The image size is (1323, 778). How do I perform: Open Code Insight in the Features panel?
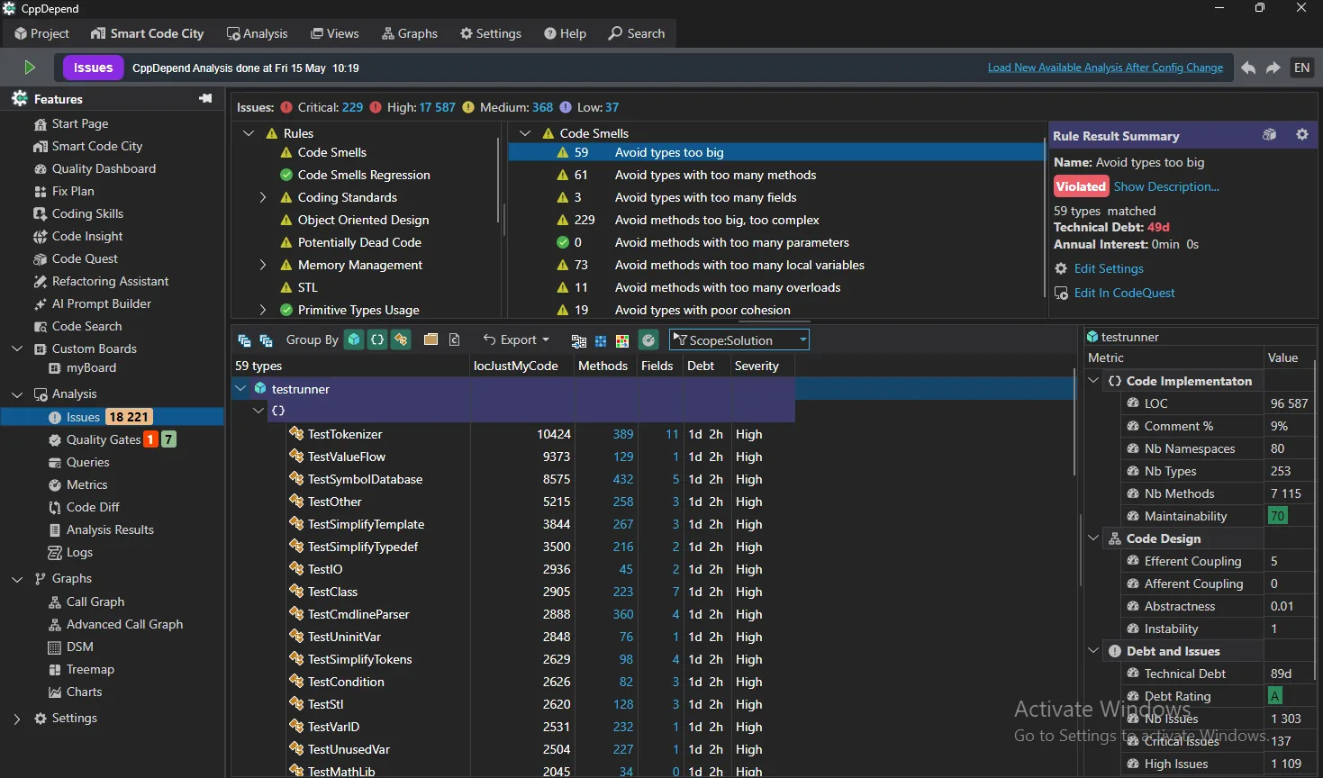tap(78, 236)
